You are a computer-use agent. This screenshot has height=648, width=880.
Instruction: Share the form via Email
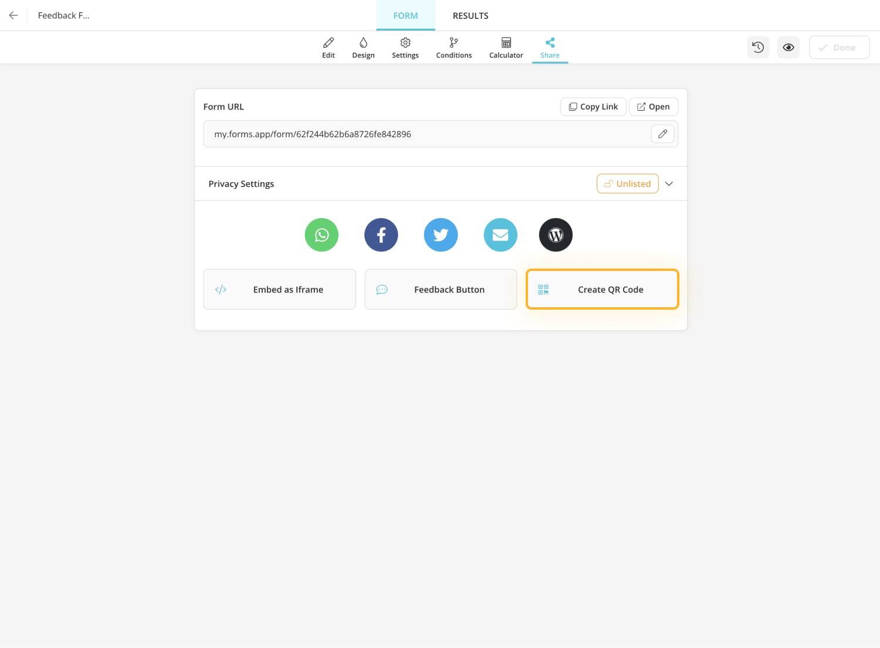tap(500, 235)
